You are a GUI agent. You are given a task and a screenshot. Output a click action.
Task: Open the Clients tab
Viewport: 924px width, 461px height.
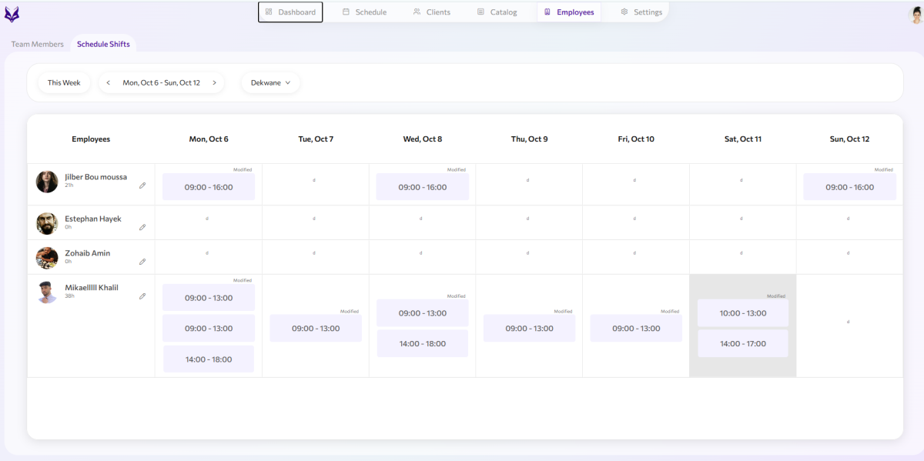click(x=431, y=12)
